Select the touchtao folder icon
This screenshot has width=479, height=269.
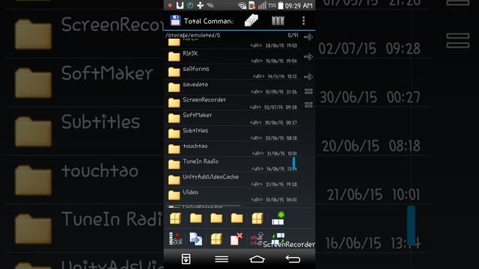tap(174, 149)
